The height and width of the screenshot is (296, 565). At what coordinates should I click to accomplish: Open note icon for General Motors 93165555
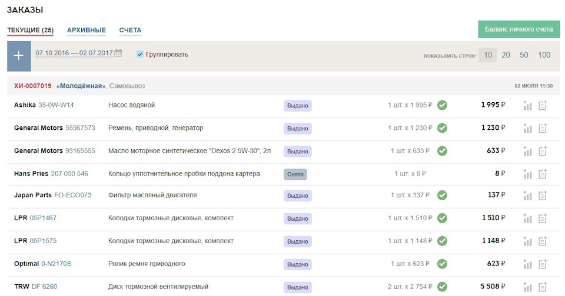543,152
